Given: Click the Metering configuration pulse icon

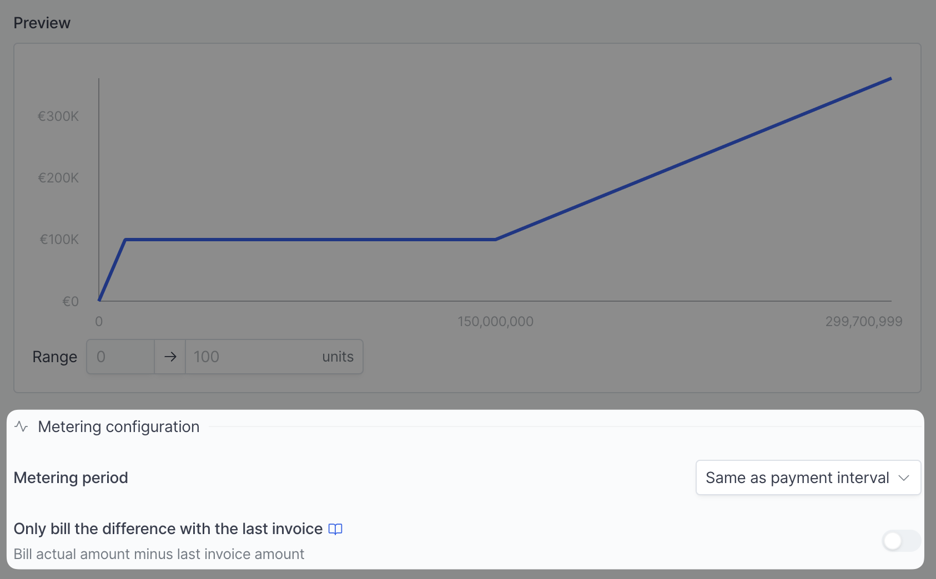Looking at the screenshot, I should (21, 426).
